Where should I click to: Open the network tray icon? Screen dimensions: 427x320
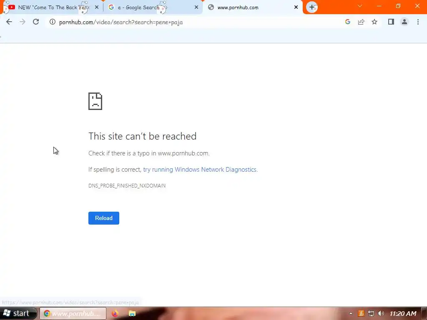tap(371, 313)
